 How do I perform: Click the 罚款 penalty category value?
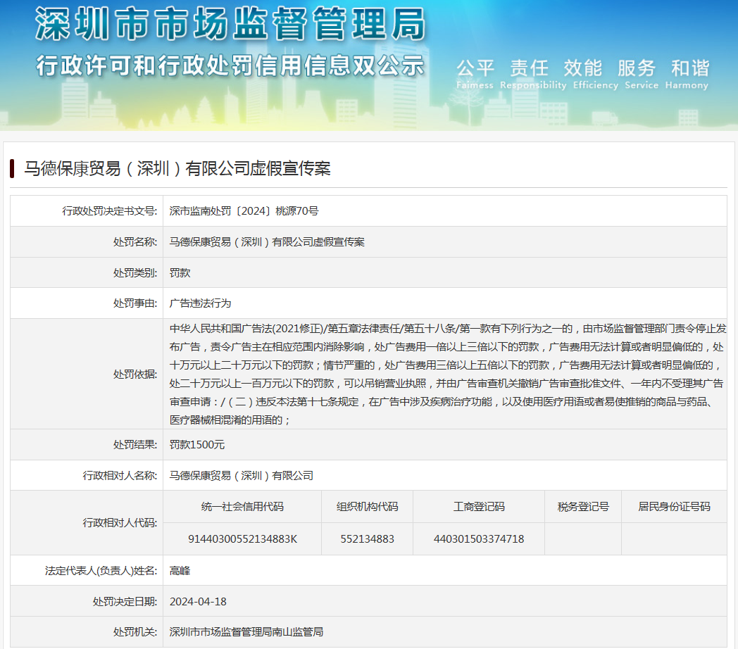click(180, 272)
